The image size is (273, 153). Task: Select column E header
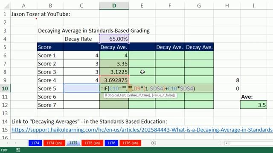[x=142, y=6]
